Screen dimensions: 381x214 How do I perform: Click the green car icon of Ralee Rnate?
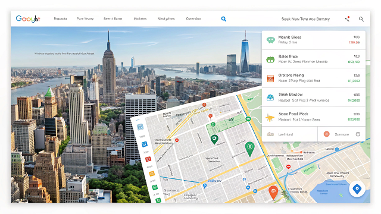click(x=270, y=59)
